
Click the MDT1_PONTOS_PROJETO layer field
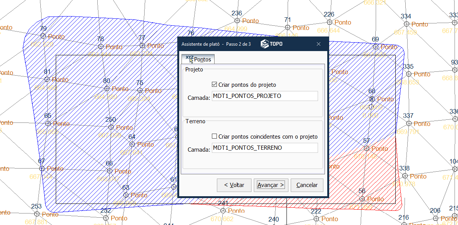pos(265,96)
